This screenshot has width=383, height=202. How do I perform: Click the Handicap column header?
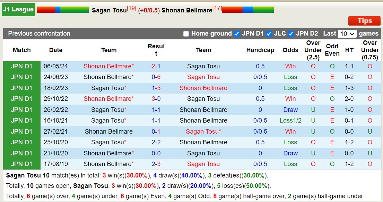click(260, 50)
